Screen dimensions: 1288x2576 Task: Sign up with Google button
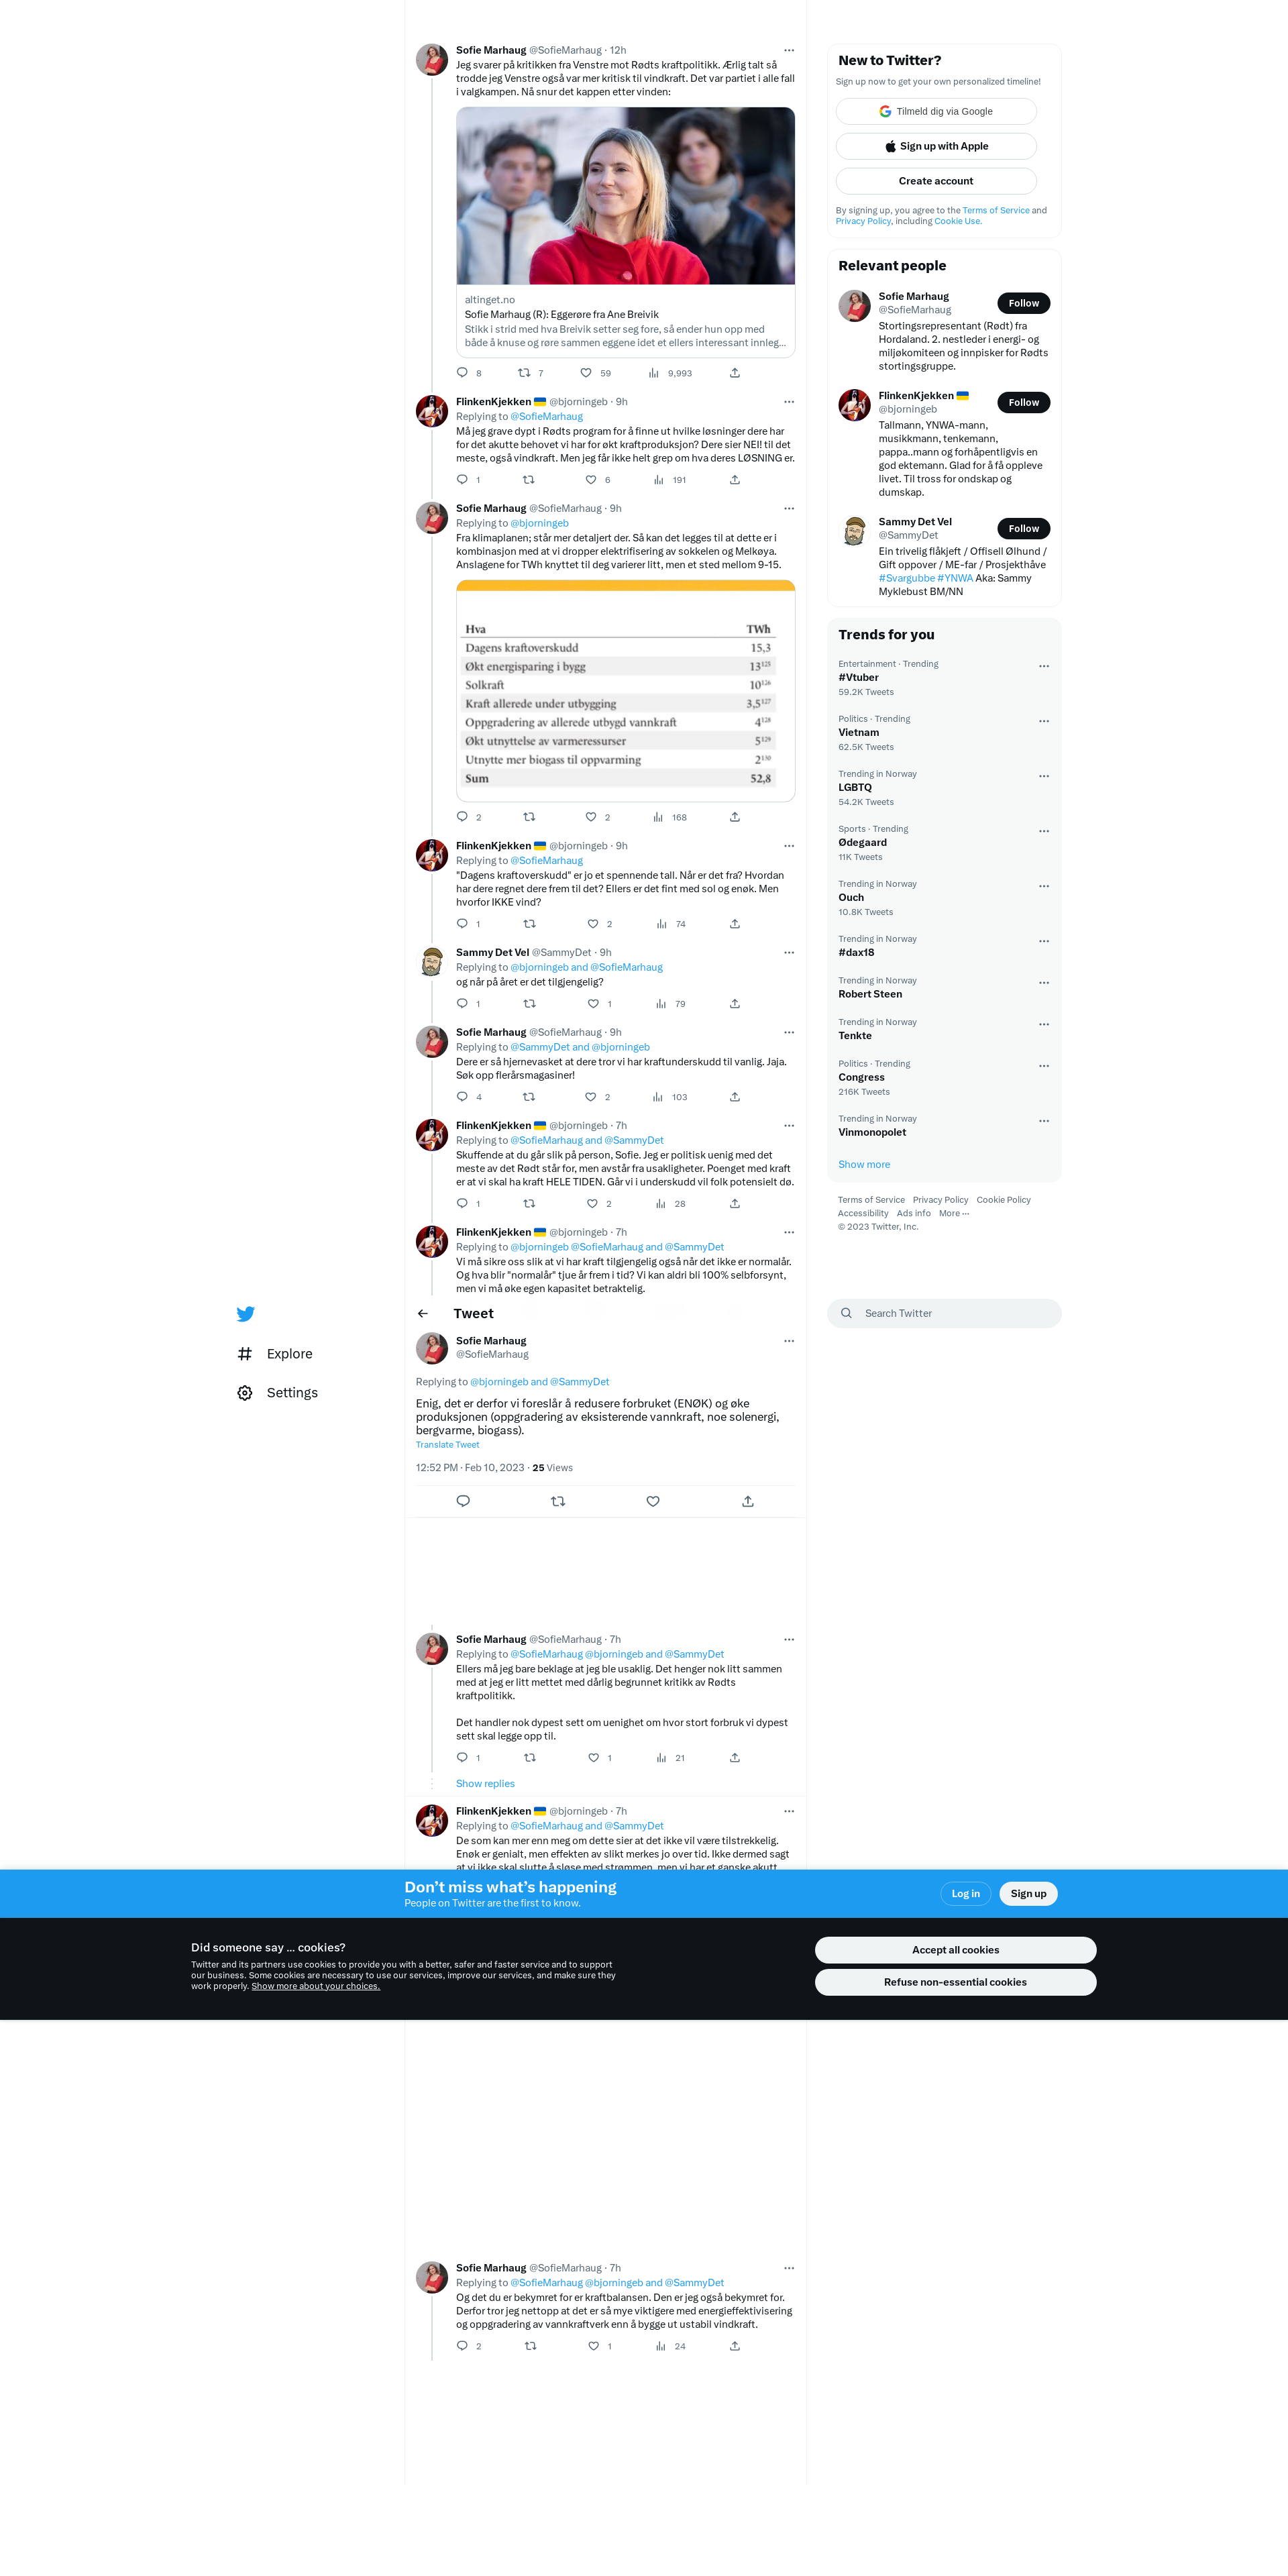tap(936, 111)
